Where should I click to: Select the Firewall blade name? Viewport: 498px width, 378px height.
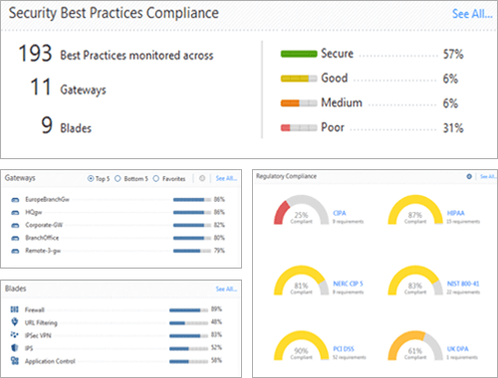pyautogui.click(x=35, y=309)
